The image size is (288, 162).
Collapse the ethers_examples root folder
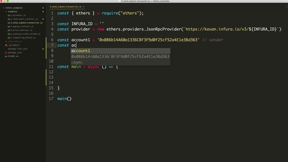pos(4,8)
